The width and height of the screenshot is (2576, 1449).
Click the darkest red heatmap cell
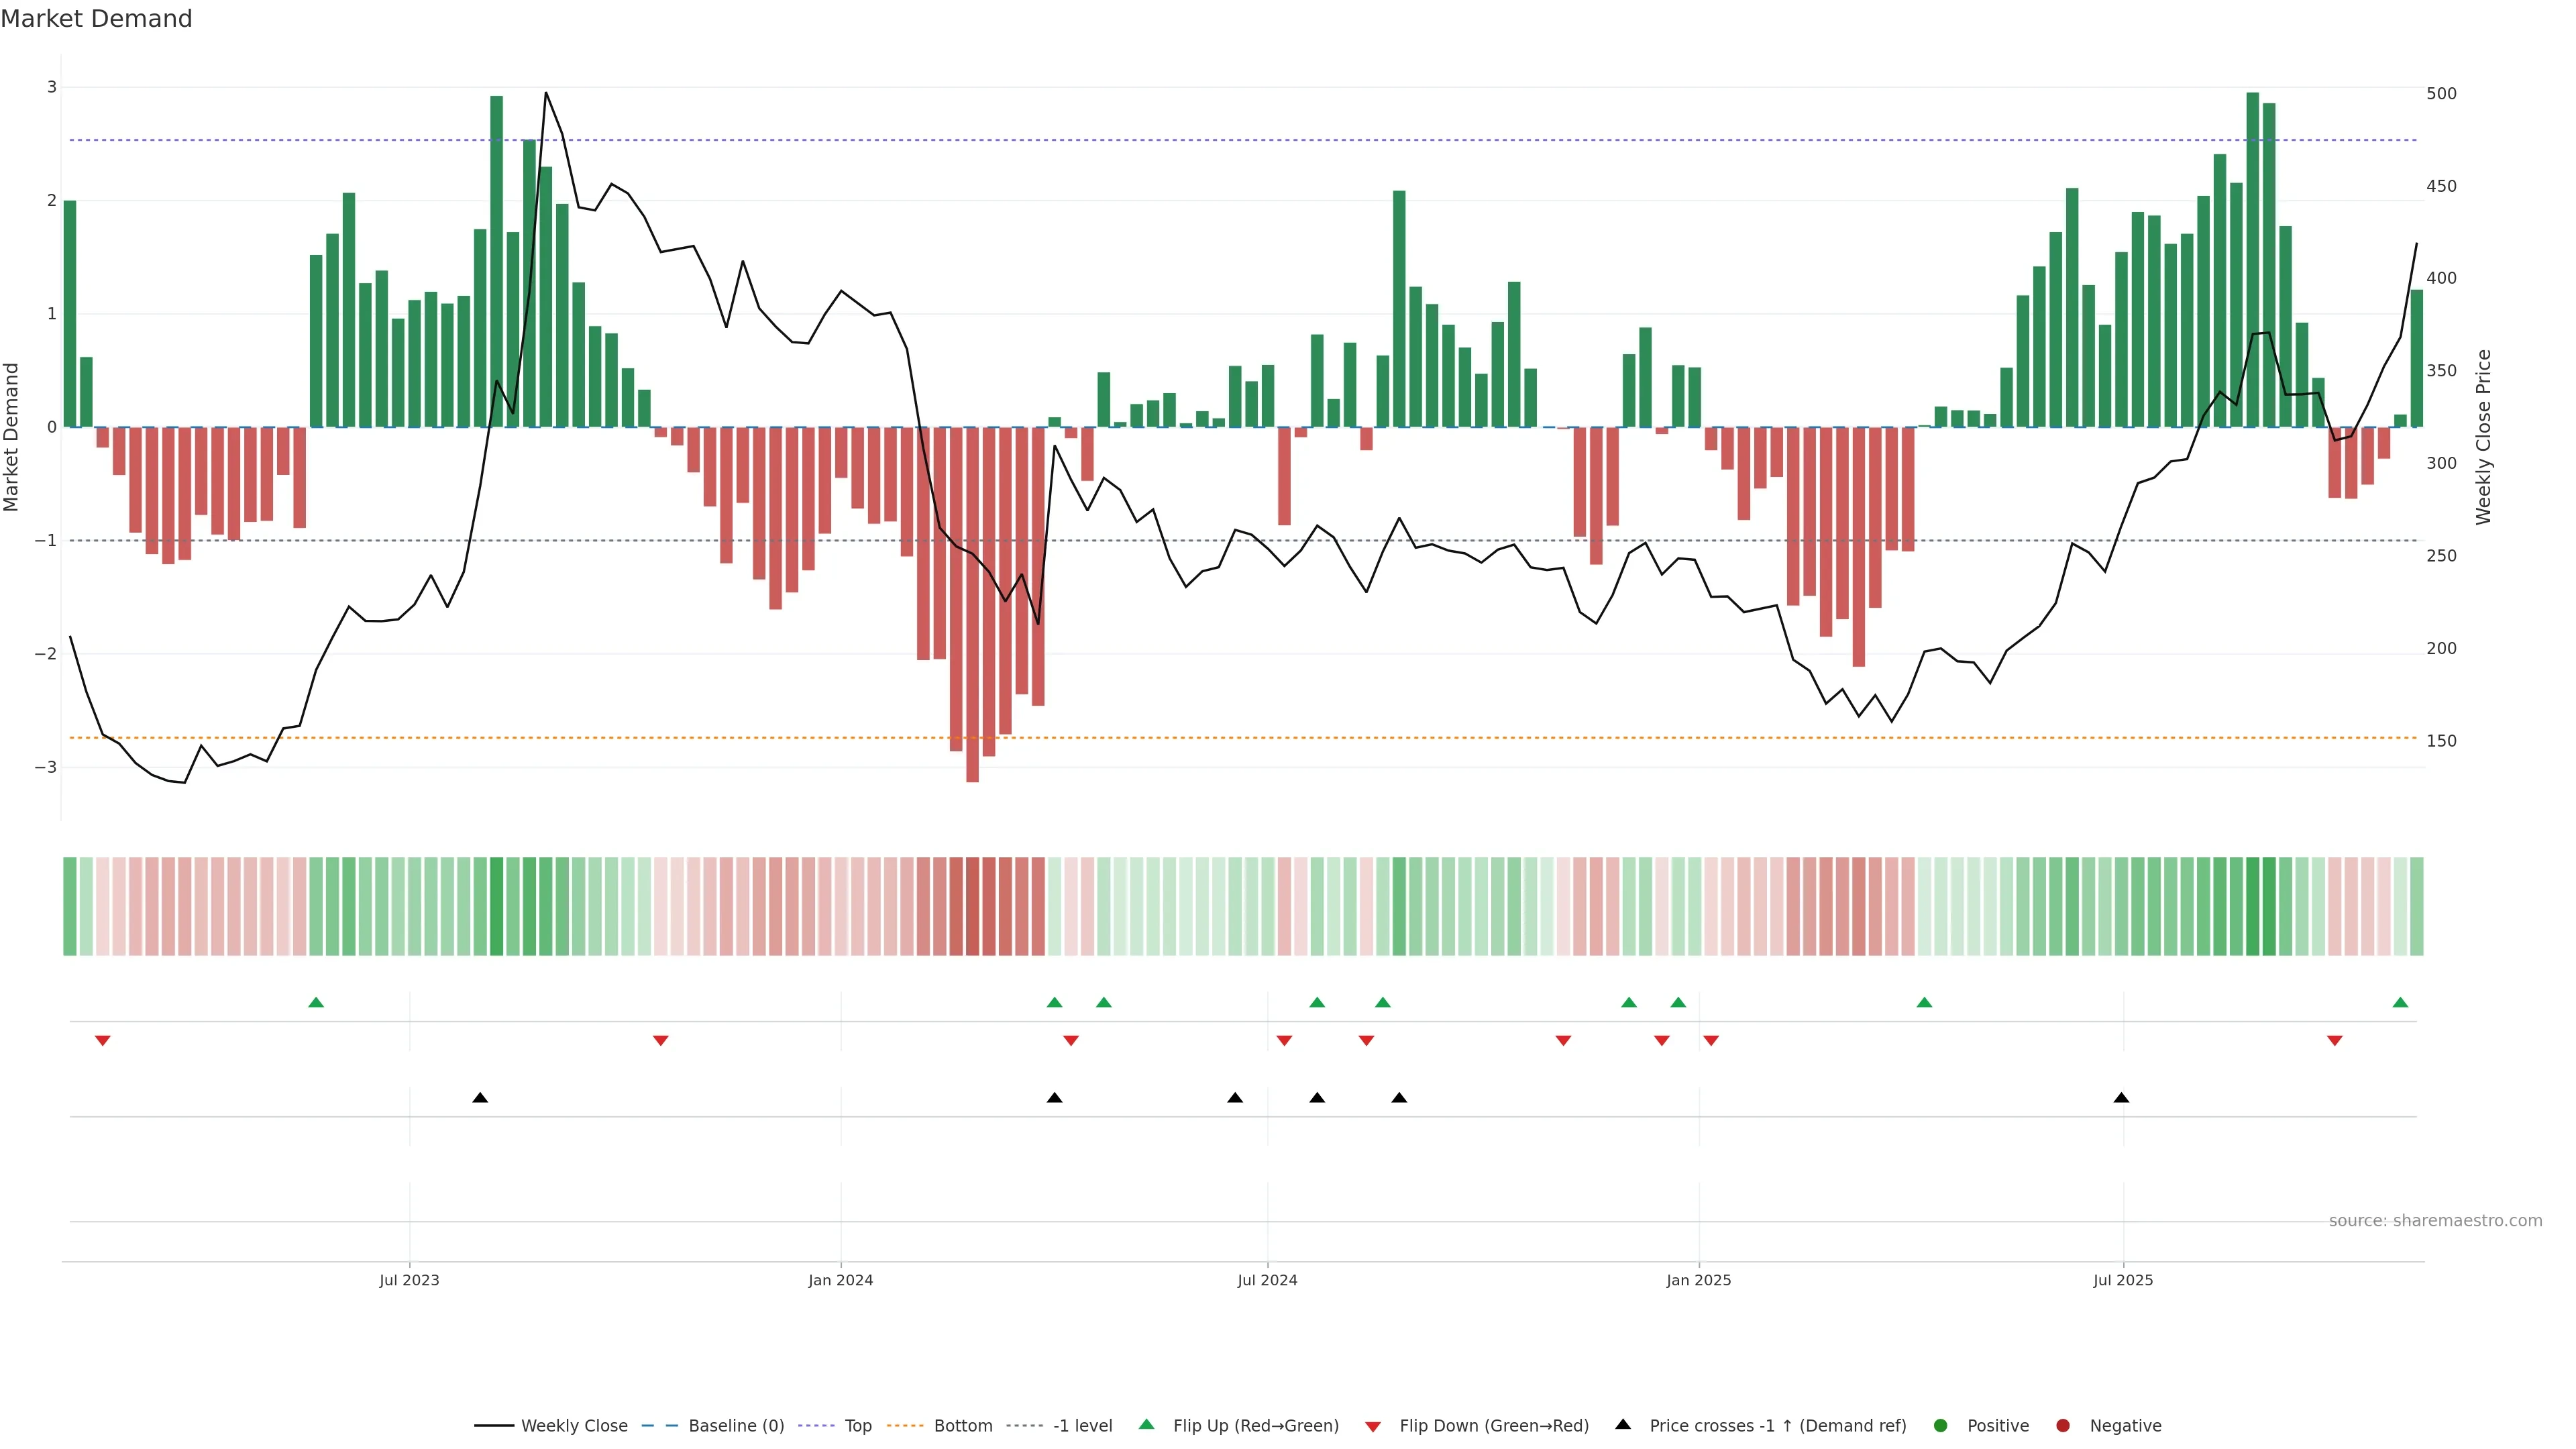(x=972, y=906)
